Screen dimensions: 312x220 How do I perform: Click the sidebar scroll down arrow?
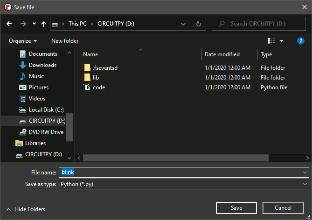click(69, 158)
